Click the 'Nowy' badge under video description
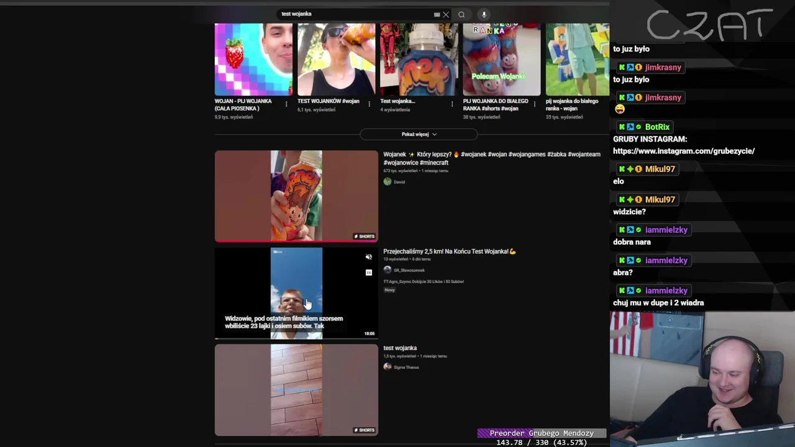 pos(389,290)
